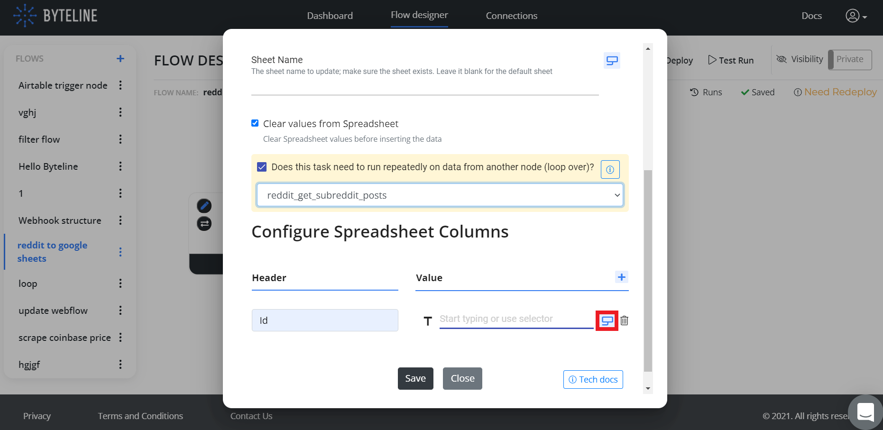The height and width of the screenshot is (430, 883).
Task: Click the Id header input field
Action: point(325,320)
